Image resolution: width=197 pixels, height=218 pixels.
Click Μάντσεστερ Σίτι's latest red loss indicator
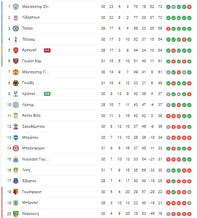(x=189, y=7)
